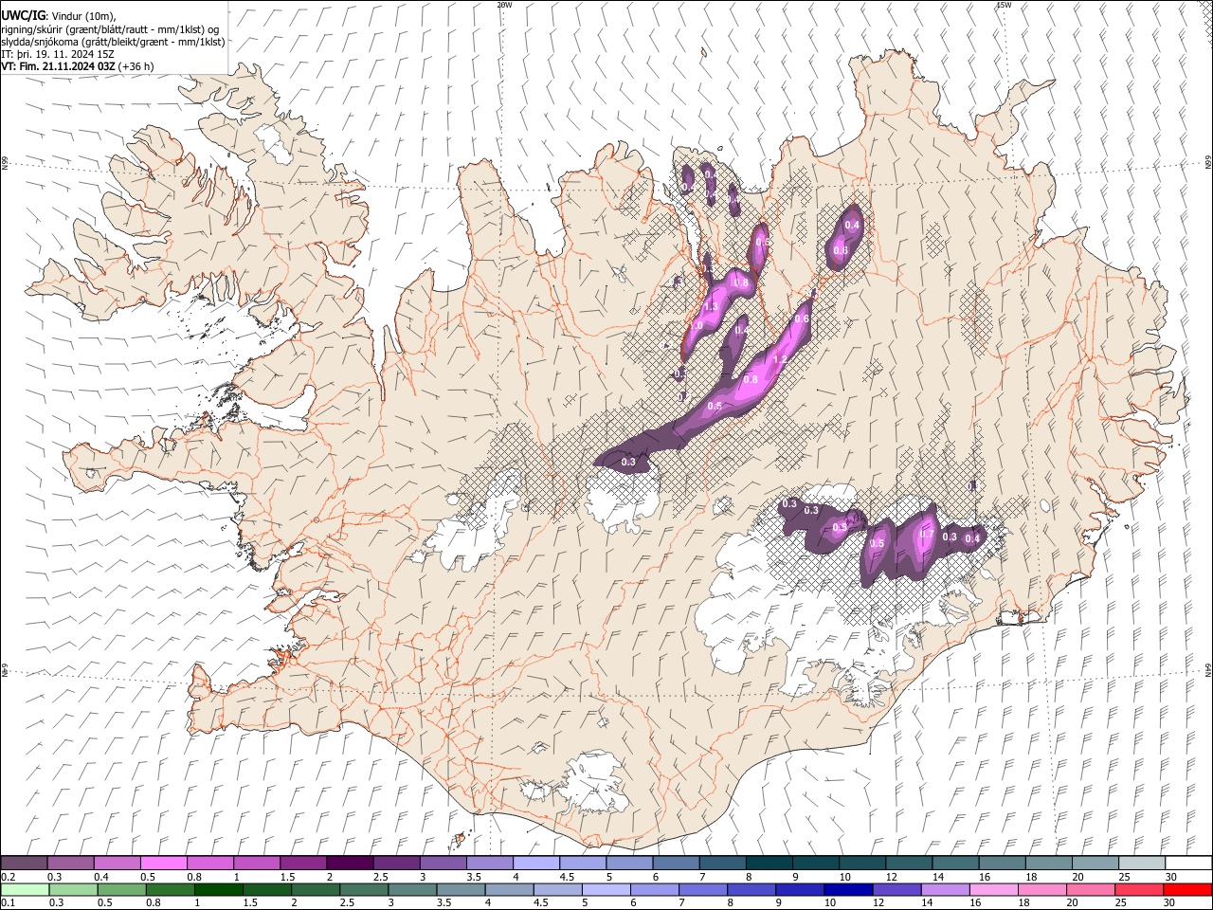Screen dimensions: 1213x910
Task: Click the "0.7" snowfall value on the map
Action: (x=928, y=534)
